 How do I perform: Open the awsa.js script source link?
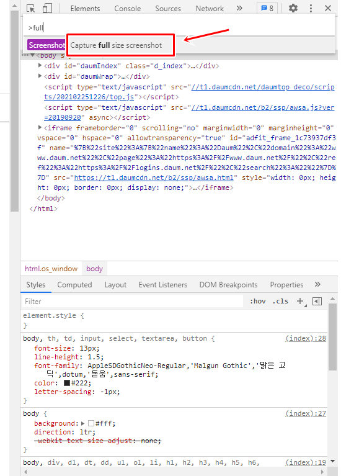click(189, 112)
